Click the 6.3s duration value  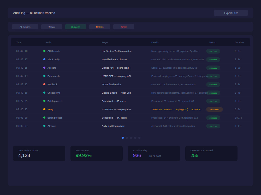pos(238,109)
